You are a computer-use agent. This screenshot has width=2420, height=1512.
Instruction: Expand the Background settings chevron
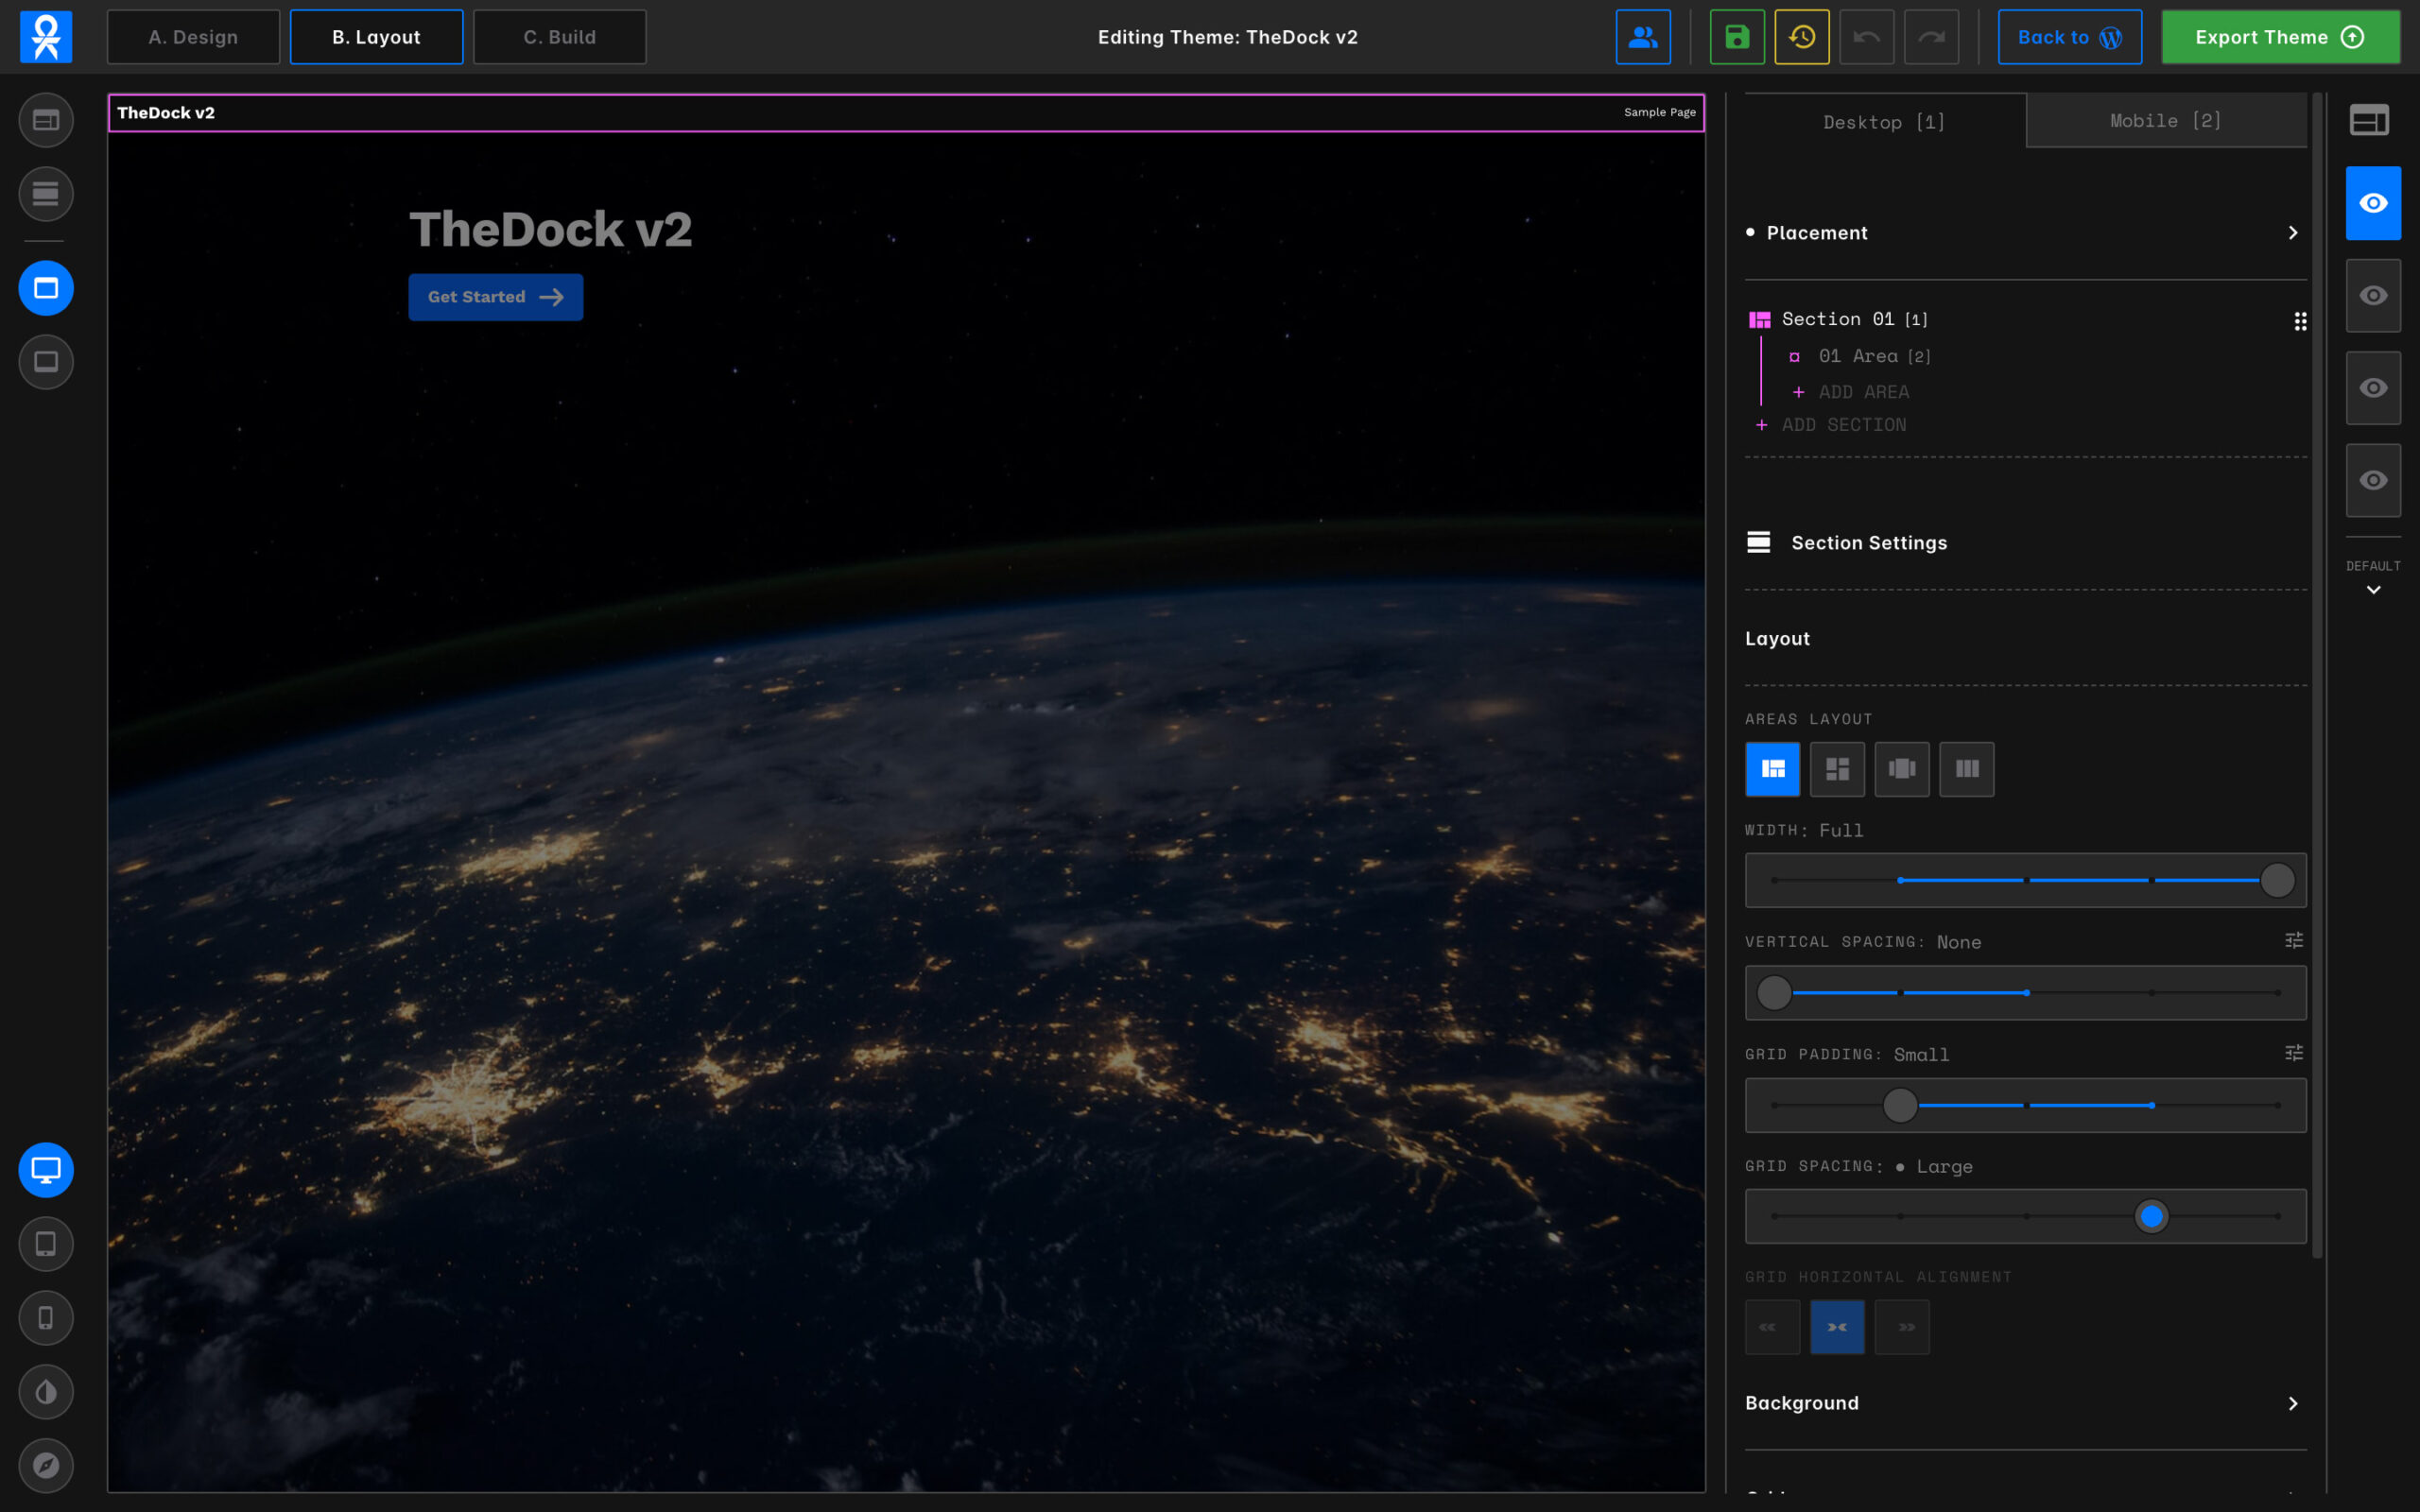2292,1403
